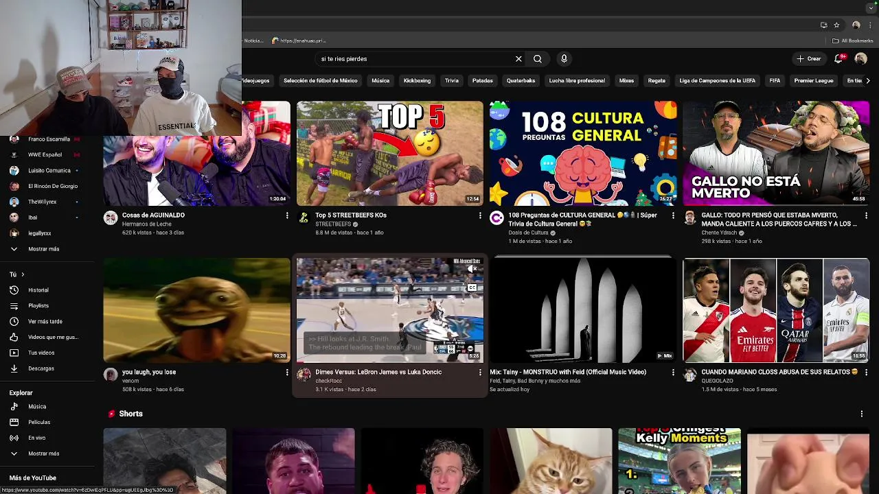
Task: Open venom channel avatar
Action: 111,375
